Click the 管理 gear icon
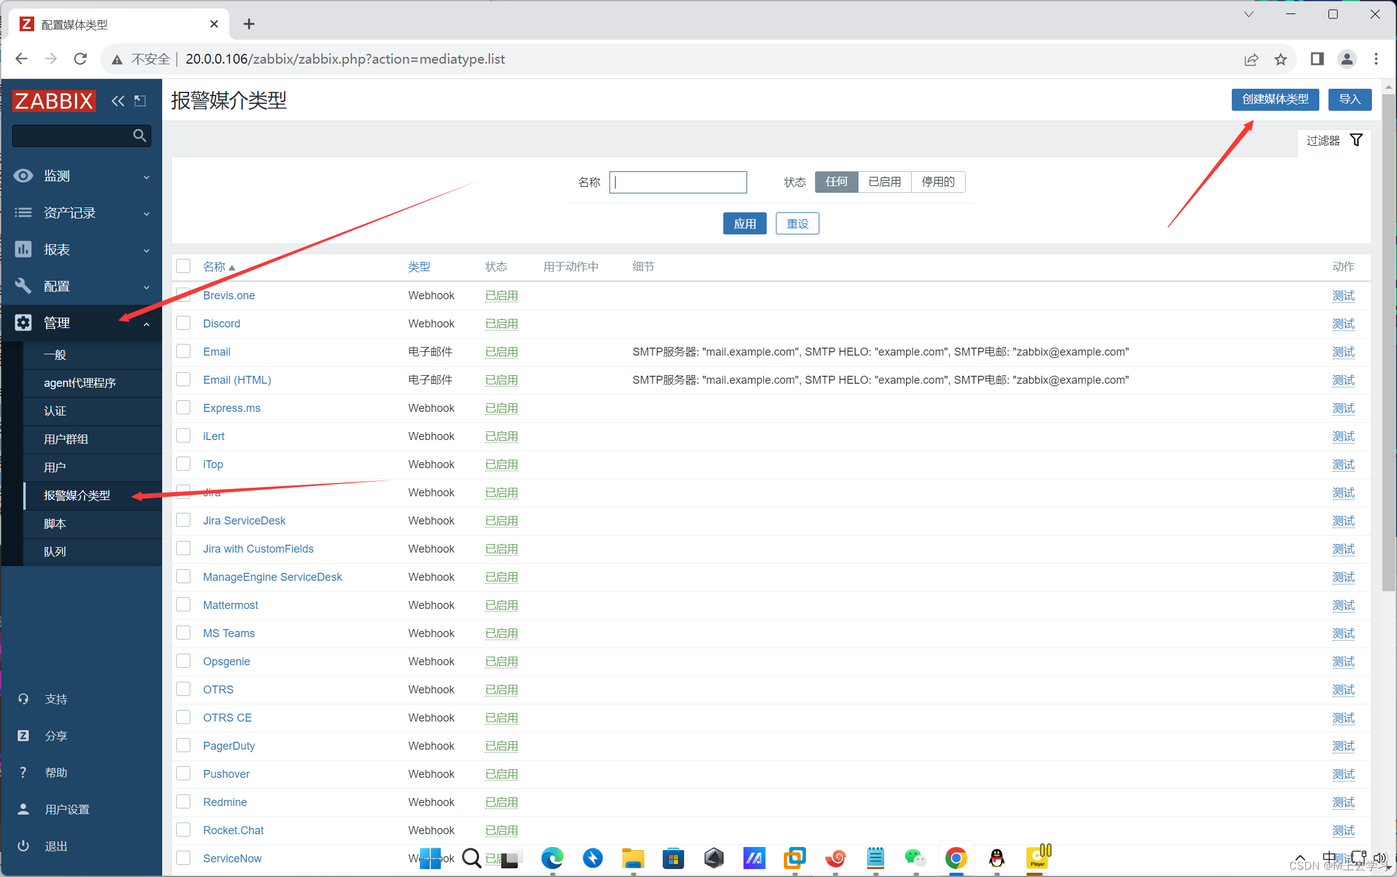The height and width of the screenshot is (877, 1397). pos(23,323)
